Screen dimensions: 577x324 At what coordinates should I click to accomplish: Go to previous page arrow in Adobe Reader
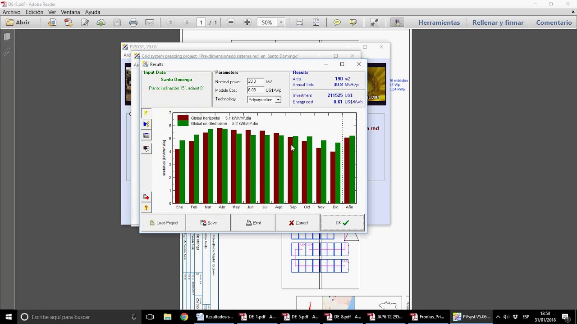point(170,22)
